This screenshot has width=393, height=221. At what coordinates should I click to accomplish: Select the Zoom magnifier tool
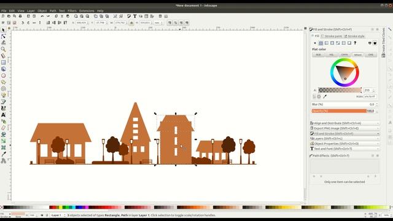click(3, 49)
